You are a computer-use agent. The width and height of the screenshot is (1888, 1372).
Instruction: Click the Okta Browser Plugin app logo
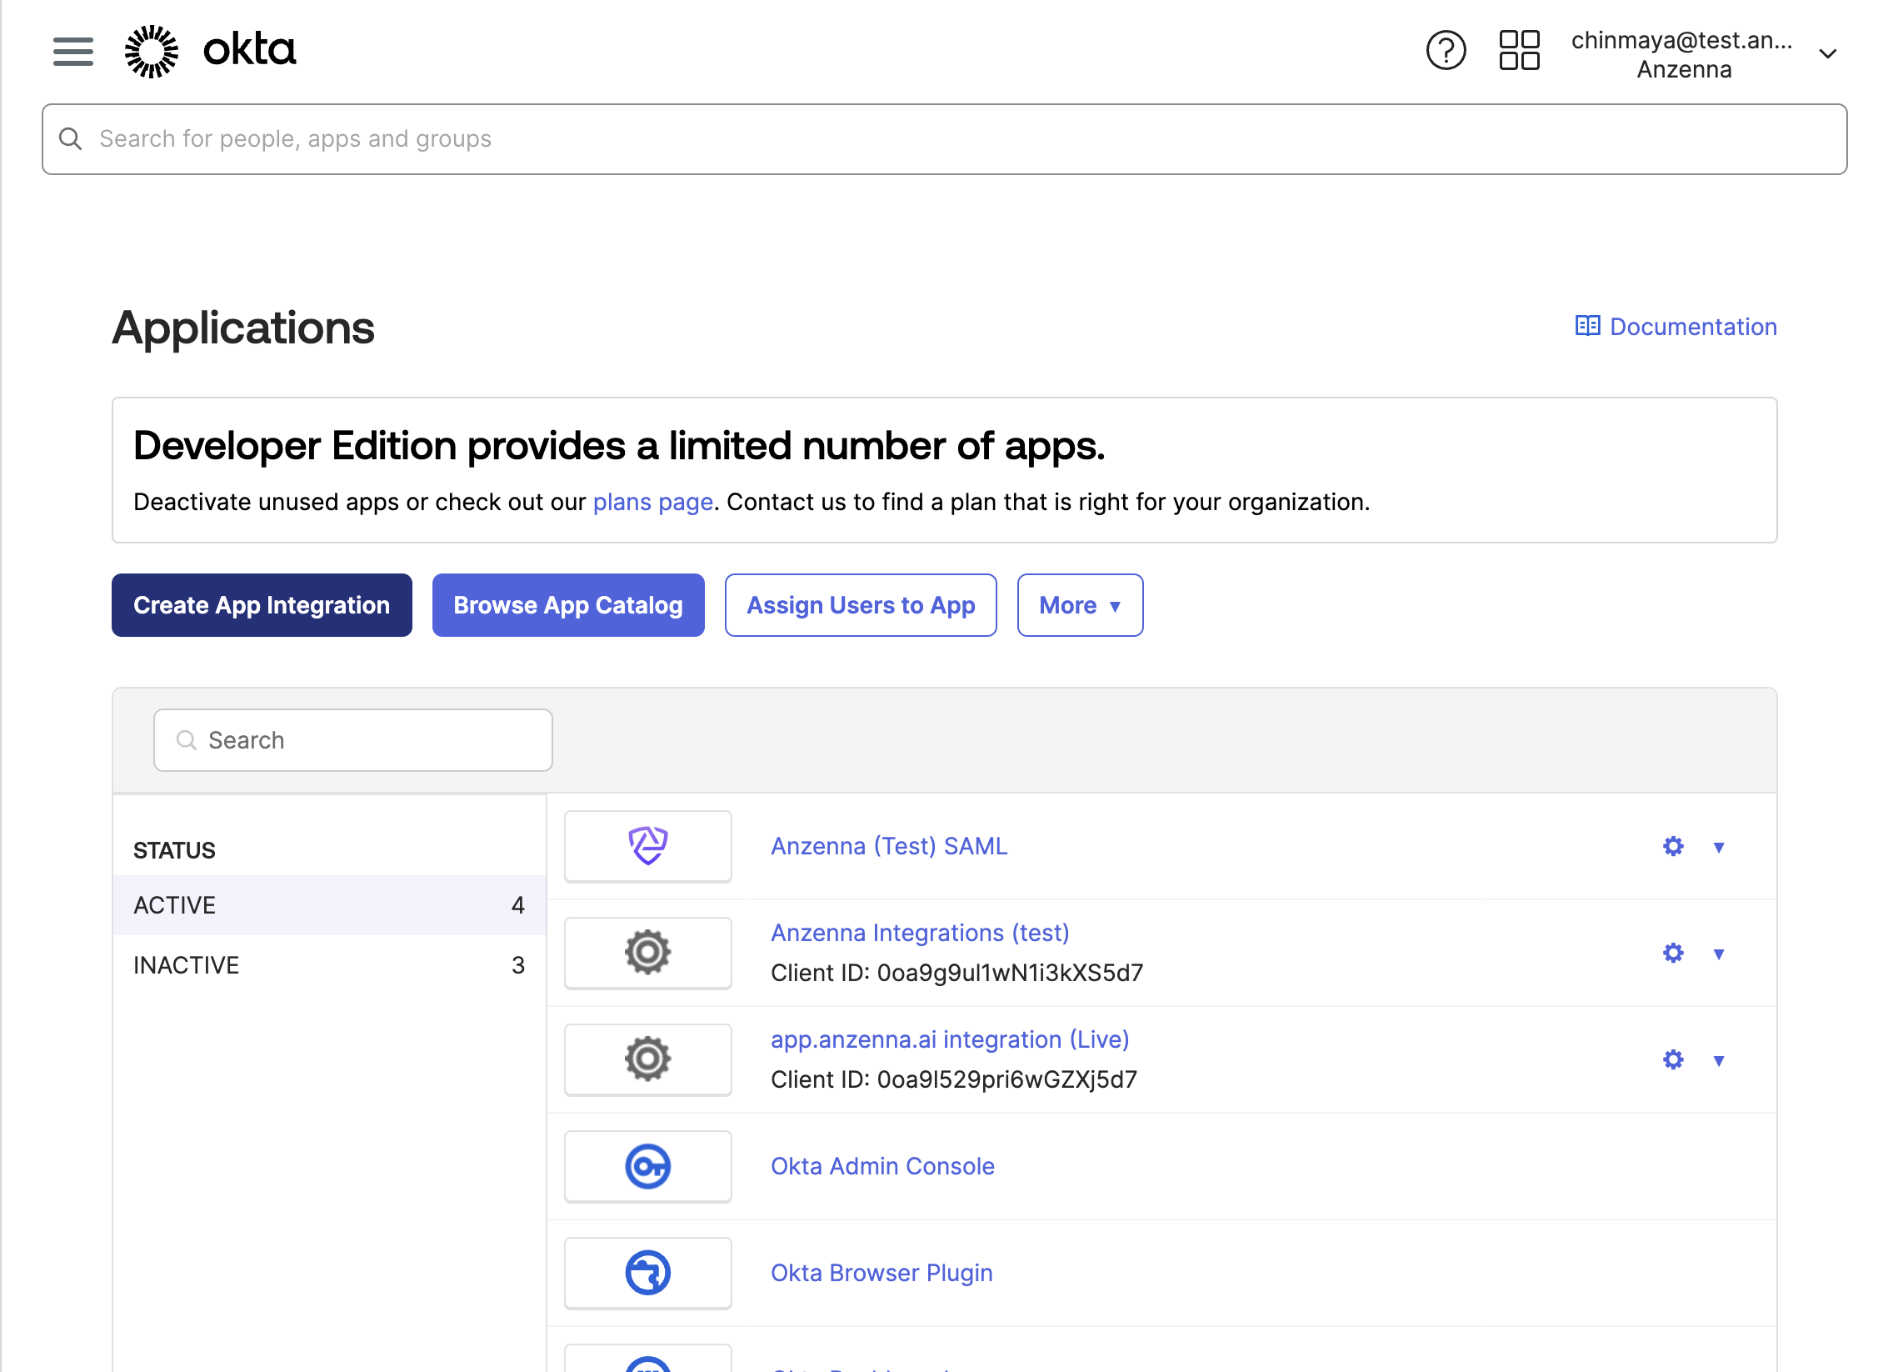(x=647, y=1273)
